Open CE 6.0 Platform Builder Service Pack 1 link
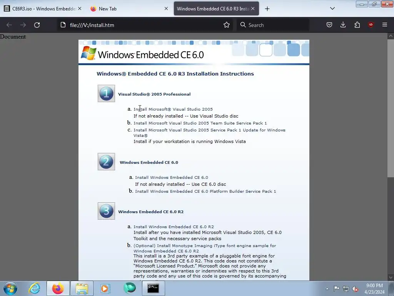Screen dimensions: 394x296 point(205,191)
